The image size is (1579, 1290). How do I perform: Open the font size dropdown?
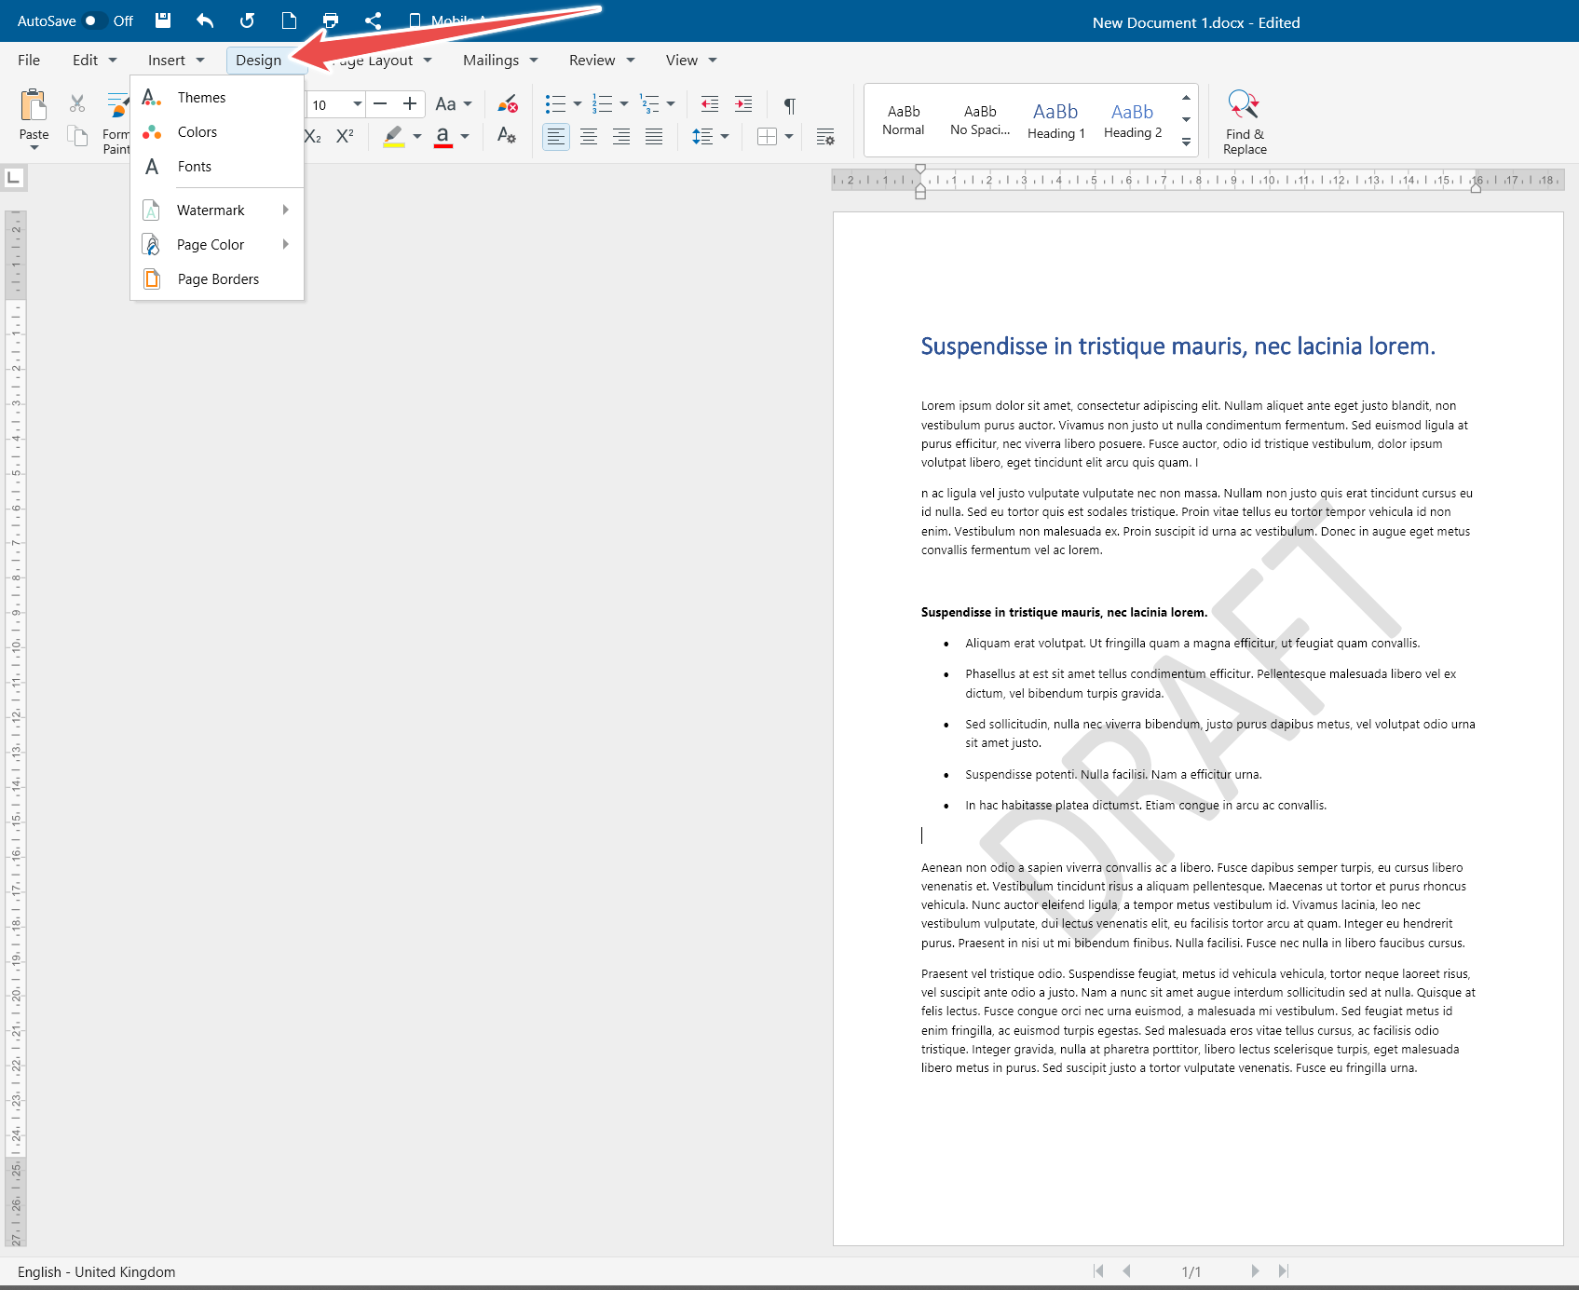click(357, 104)
